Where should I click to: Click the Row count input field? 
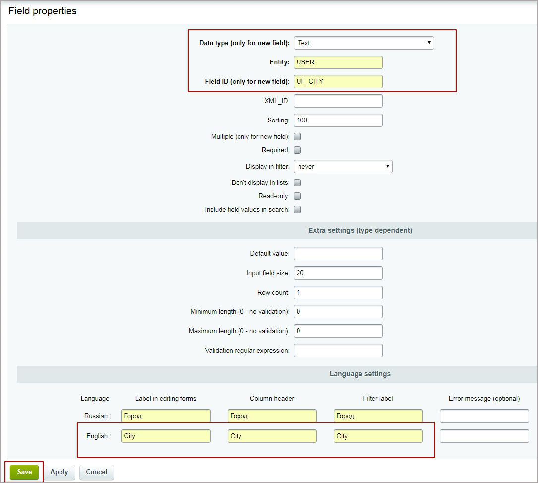click(338, 292)
